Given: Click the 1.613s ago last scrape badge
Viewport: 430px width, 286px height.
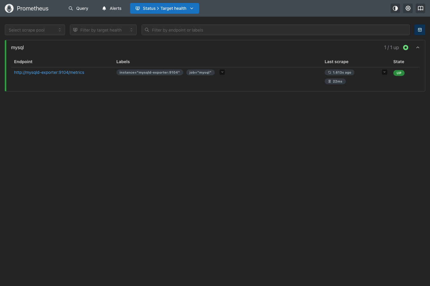Looking at the screenshot, I should pyautogui.click(x=340, y=72).
